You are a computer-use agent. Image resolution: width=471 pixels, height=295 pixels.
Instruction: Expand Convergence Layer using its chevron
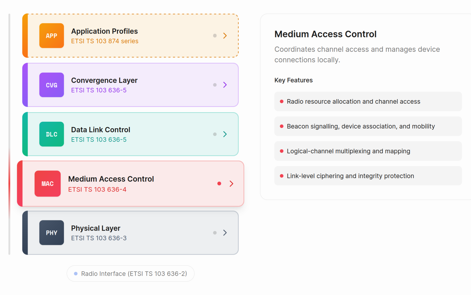tap(225, 85)
